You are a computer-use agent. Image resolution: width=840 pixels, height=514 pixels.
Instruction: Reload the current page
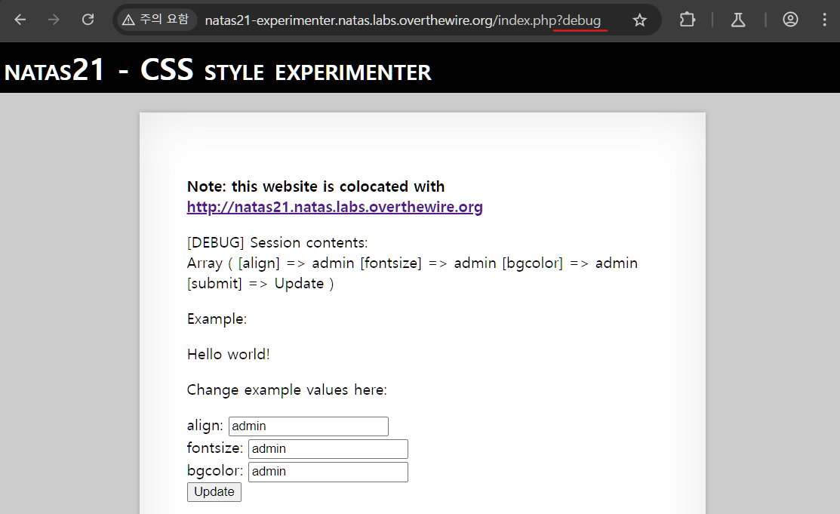click(88, 20)
